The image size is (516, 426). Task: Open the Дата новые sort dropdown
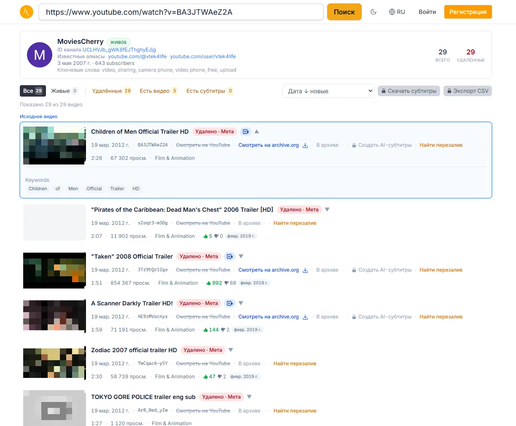click(x=328, y=91)
